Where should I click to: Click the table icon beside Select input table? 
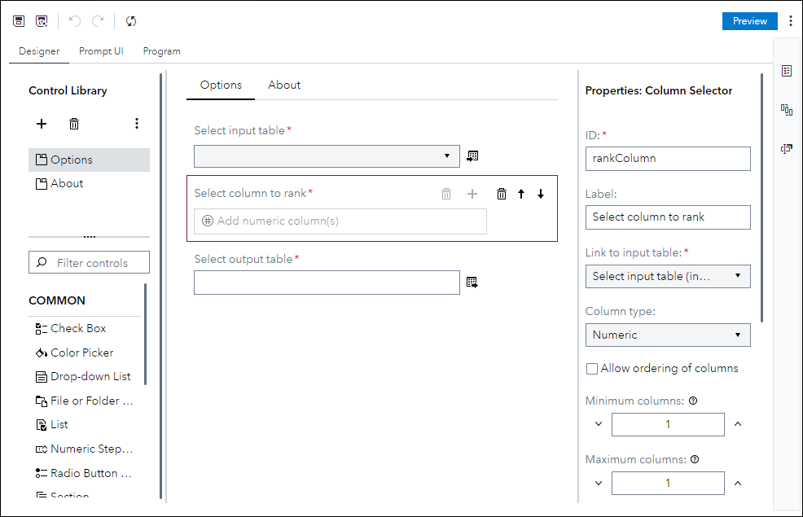(x=472, y=156)
